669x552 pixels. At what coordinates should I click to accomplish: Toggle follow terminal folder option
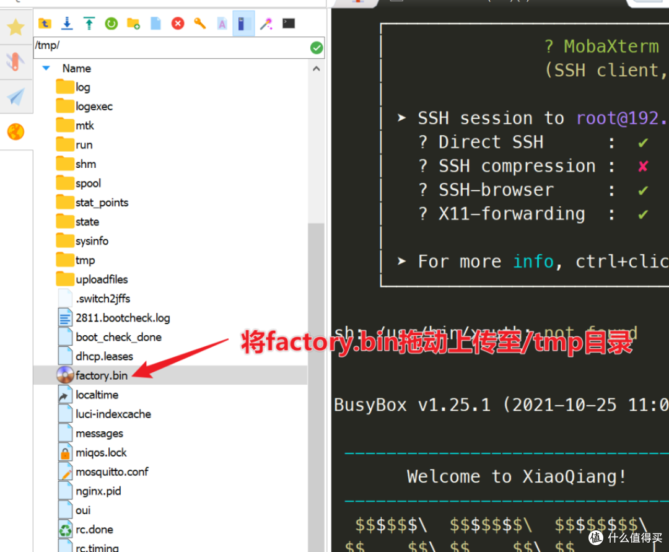pyautogui.click(x=243, y=23)
